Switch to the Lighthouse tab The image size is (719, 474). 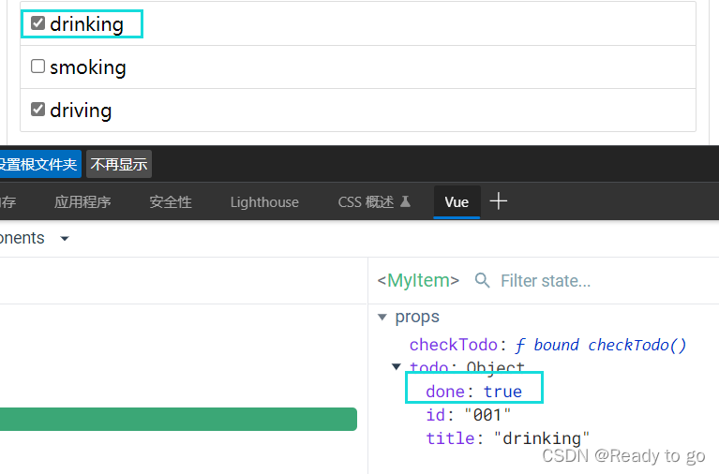point(264,202)
